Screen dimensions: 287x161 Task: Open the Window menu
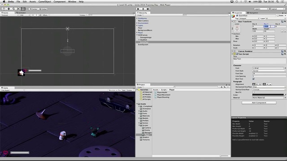[72, 2]
